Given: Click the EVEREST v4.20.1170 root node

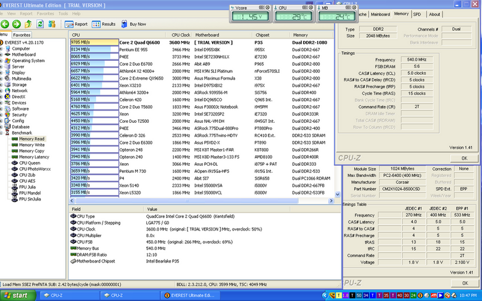Looking at the screenshot, I should coord(23,42).
